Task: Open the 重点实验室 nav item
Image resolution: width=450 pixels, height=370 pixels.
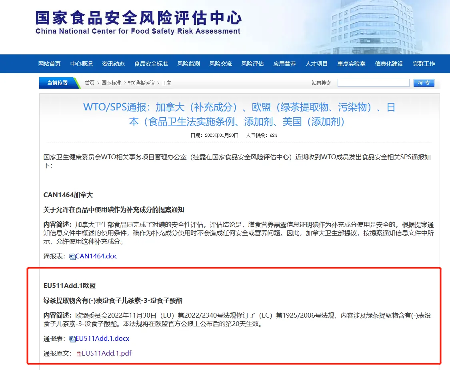Action: pos(351,64)
